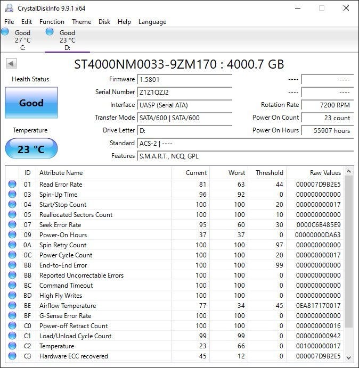Click the Threshold column header
The height and width of the screenshot is (368, 359).
coord(267,173)
